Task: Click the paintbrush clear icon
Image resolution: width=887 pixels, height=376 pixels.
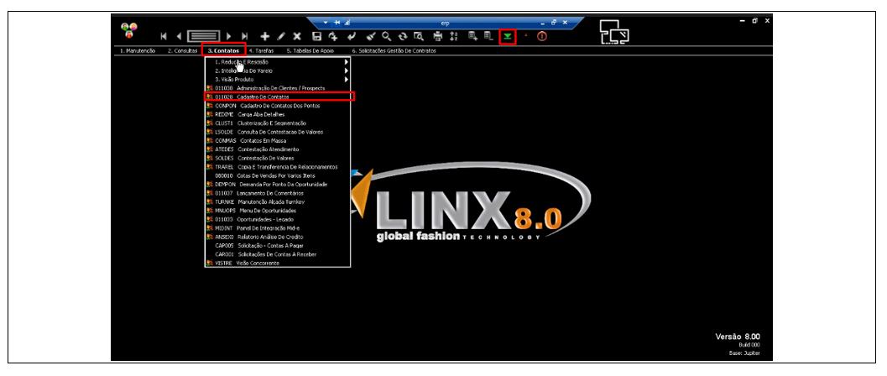Action: pyautogui.click(x=371, y=36)
